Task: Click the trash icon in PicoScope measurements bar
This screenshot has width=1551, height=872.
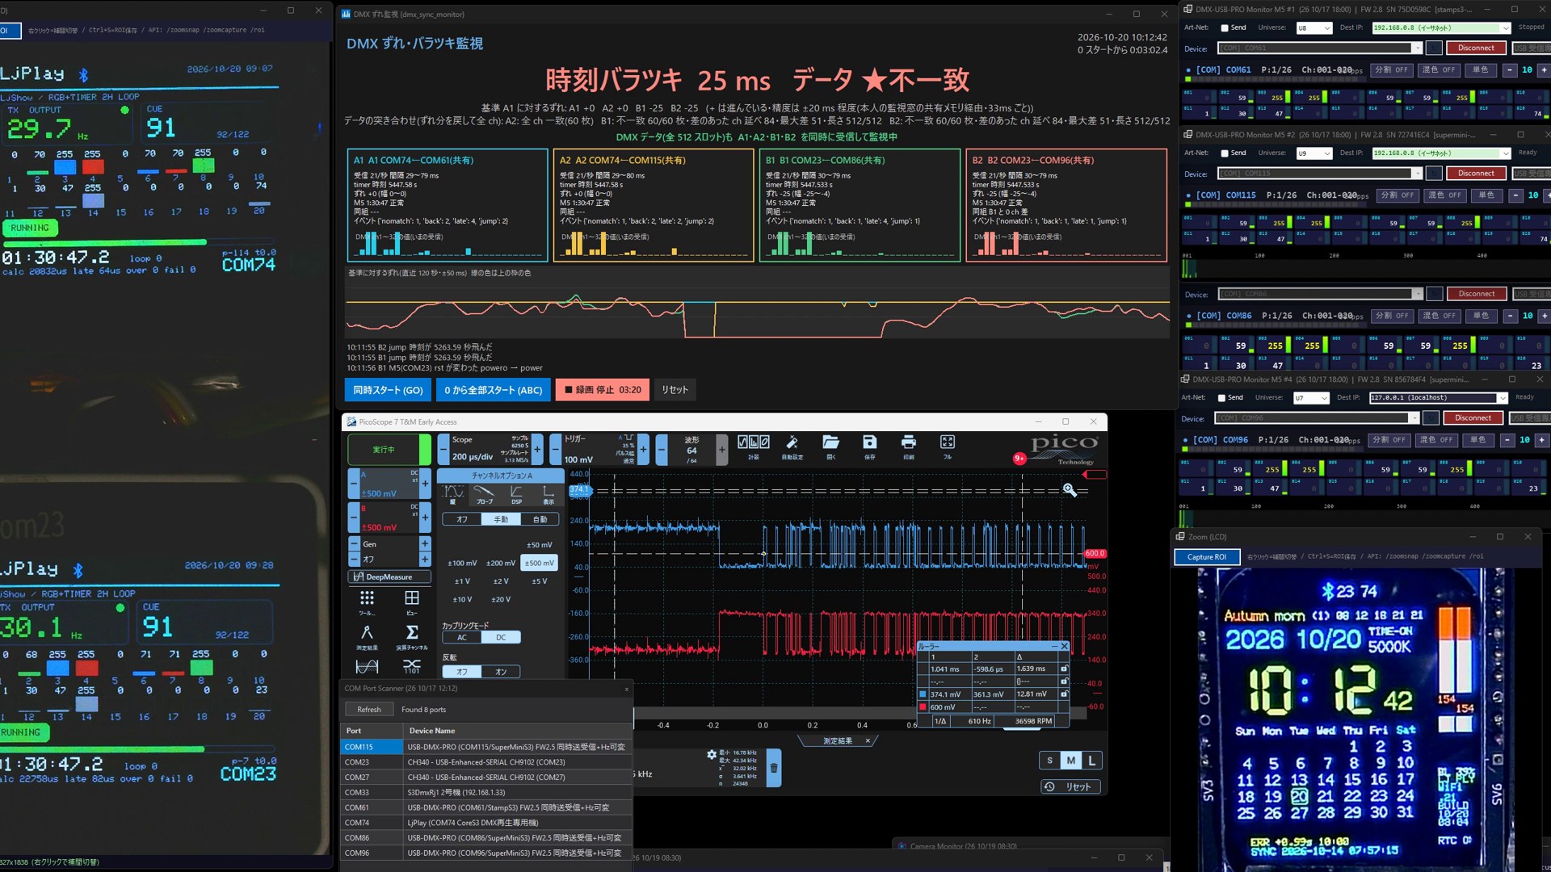Action: pos(773,768)
